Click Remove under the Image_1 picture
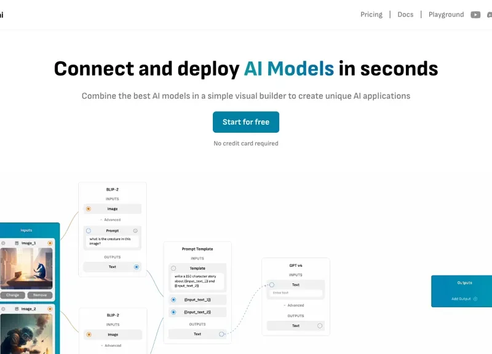The image size is (492, 354). 40,295
